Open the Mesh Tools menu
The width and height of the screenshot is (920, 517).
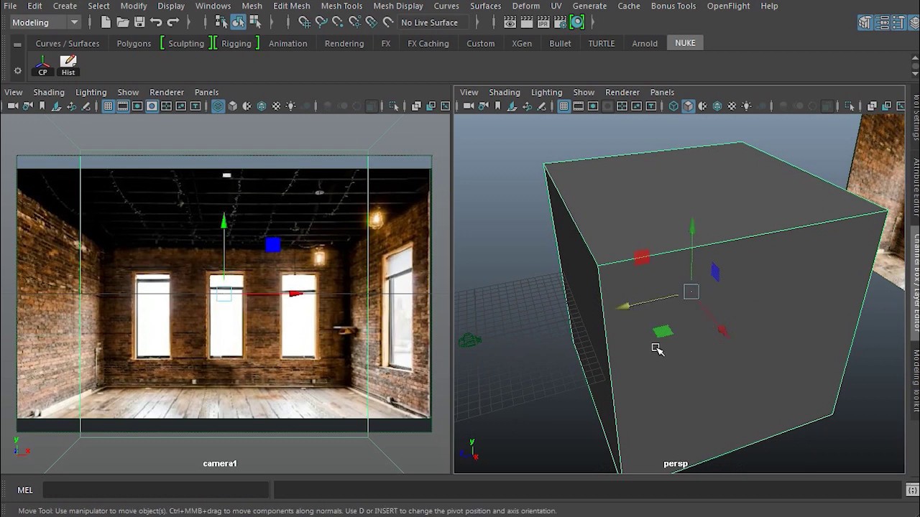[341, 6]
